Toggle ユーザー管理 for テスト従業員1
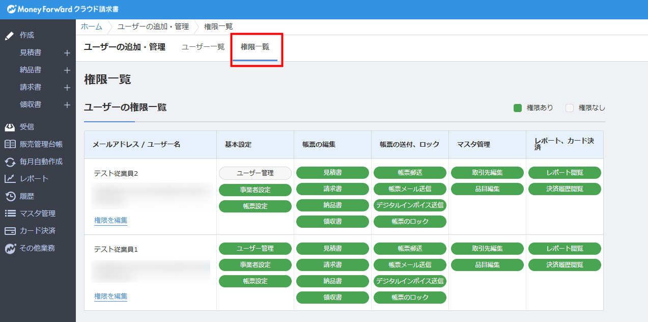The height and width of the screenshot is (322, 648). coord(255,249)
